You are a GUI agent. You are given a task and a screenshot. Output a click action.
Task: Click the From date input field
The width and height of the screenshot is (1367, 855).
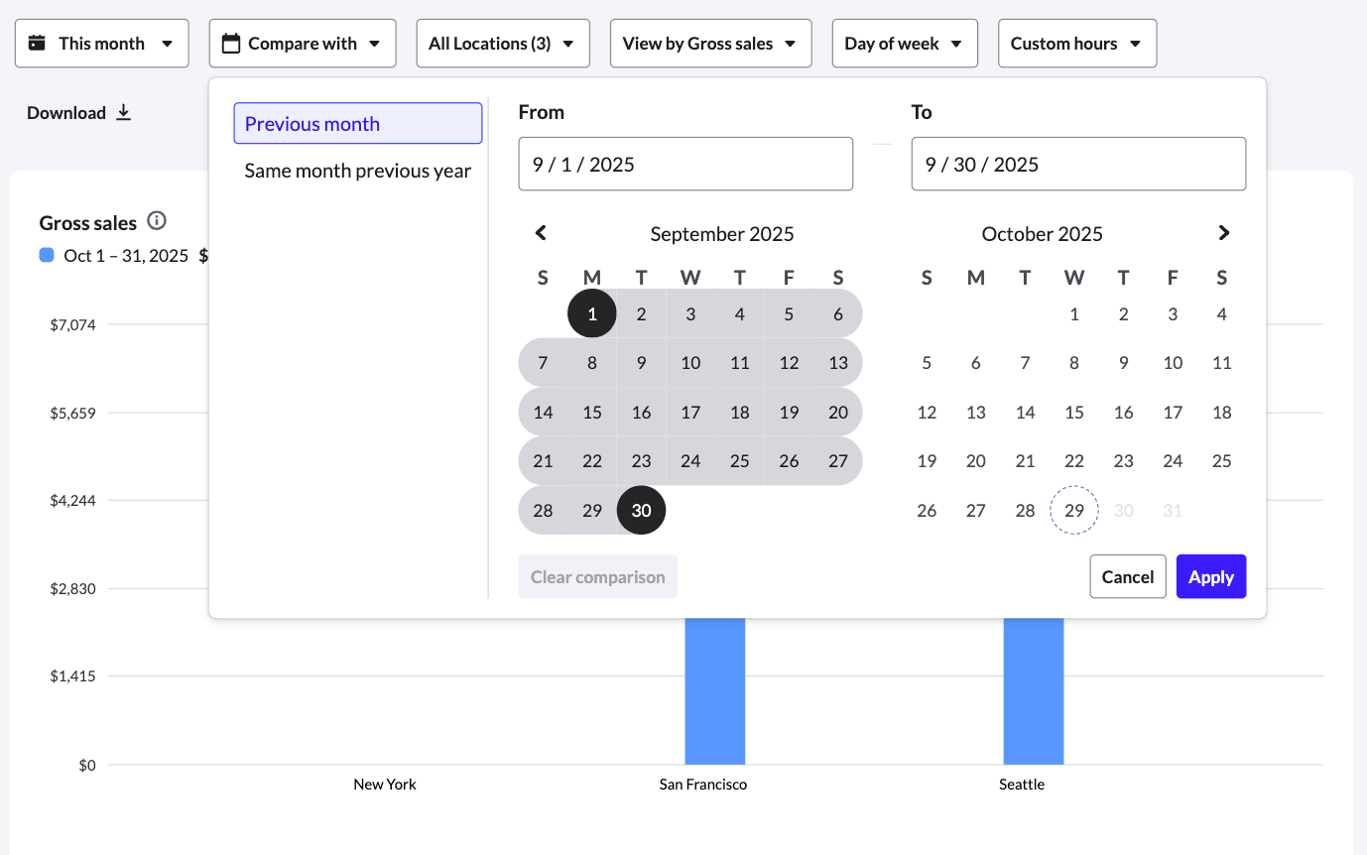tap(684, 163)
